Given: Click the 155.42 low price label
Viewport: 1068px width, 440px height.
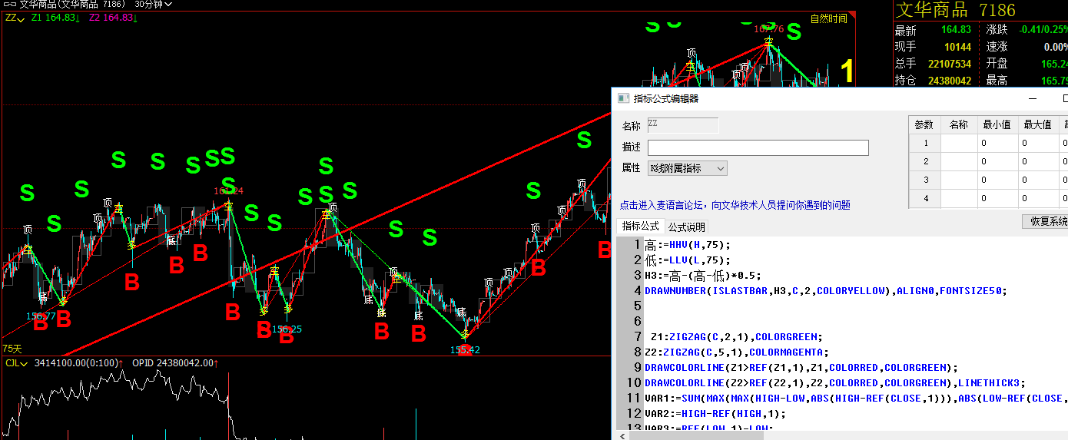Looking at the screenshot, I should coord(466,349).
